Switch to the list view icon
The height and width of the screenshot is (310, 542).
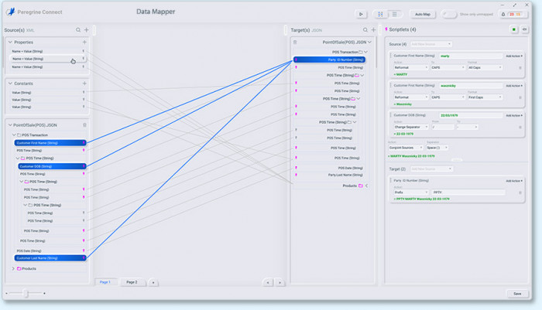pyautogui.click(x=394, y=14)
